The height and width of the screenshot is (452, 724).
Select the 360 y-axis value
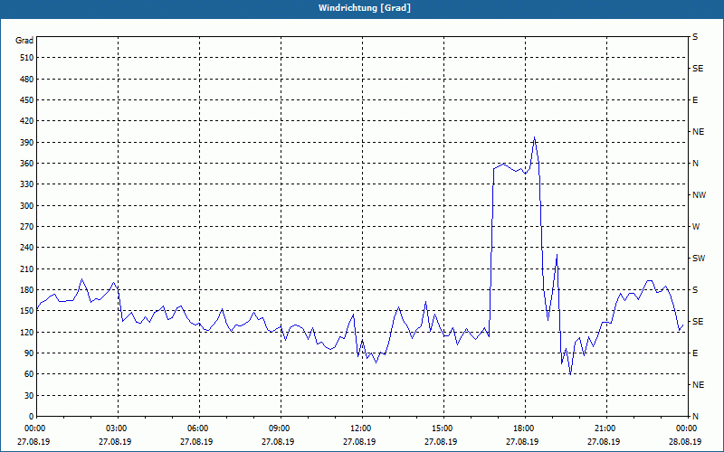tap(27, 164)
